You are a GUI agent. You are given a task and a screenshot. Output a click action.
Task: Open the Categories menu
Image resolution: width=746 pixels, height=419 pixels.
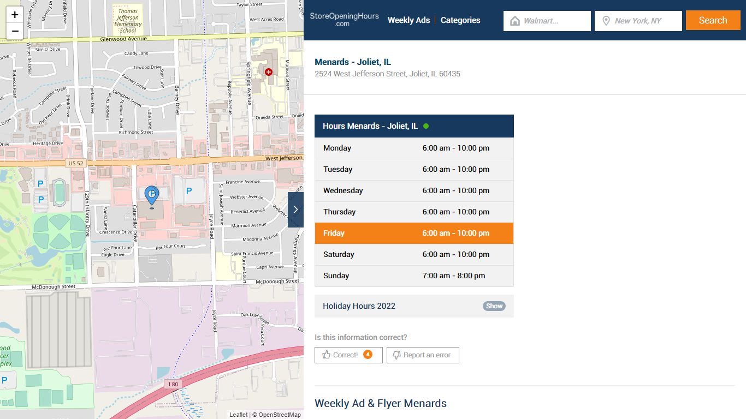(x=460, y=20)
